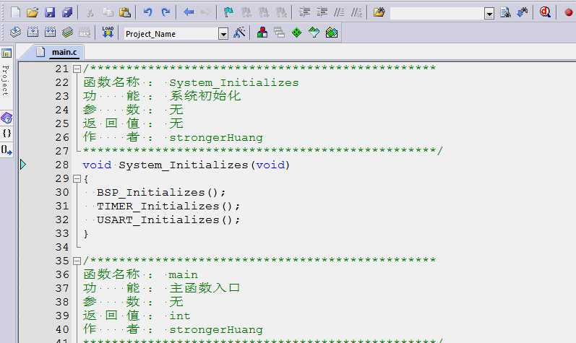Open Find in Files dialog icon
This screenshot has height=343, width=576.
pos(379,12)
